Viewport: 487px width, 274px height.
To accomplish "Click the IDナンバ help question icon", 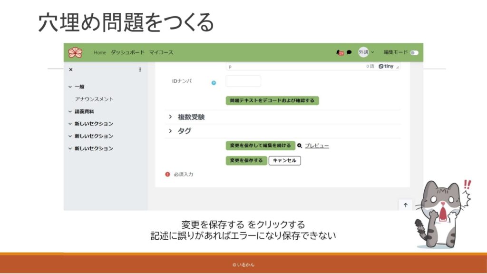I will pos(214,83).
